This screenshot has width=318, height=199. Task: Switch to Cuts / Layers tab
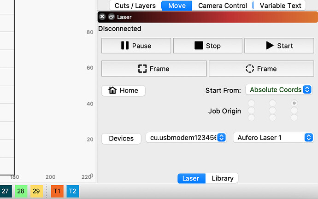135,6
